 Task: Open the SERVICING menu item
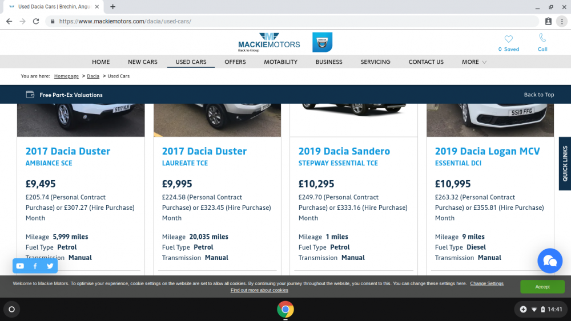coord(376,62)
